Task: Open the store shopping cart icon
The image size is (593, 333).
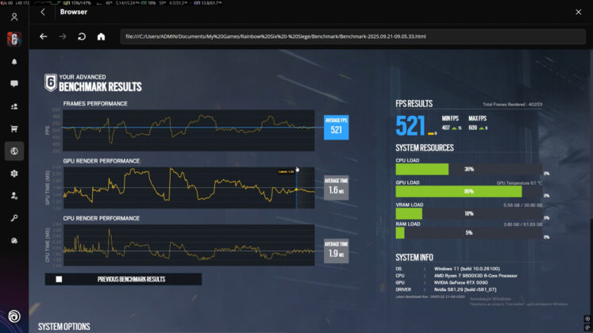Action: (x=14, y=128)
